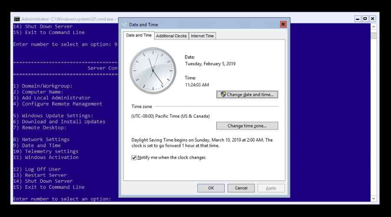Click the analog clock face
This screenshot has height=217, width=391.
(153, 71)
